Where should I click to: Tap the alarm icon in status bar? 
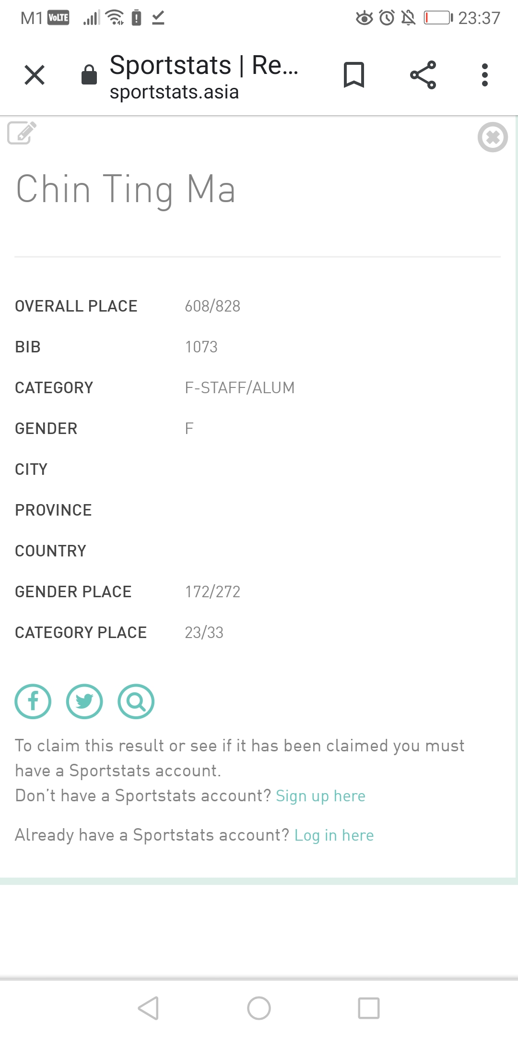pos(387,18)
